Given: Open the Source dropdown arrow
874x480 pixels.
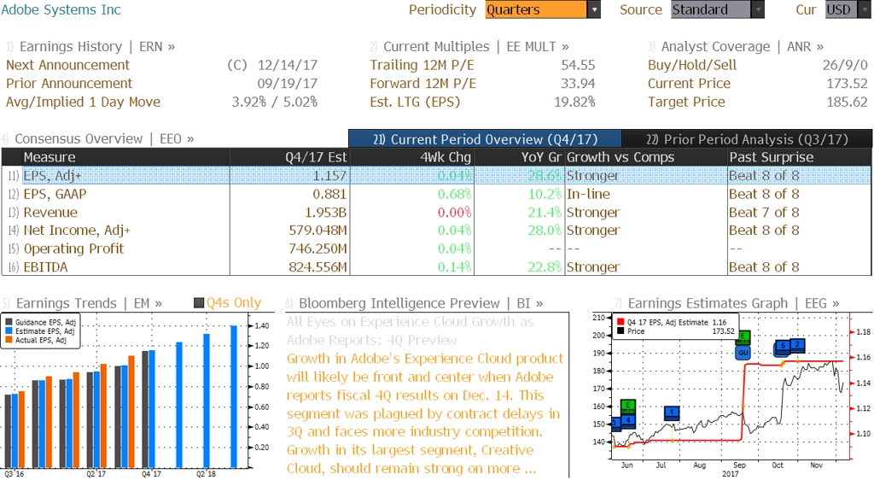Looking at the screenshot, I should (x=758, y=9).
